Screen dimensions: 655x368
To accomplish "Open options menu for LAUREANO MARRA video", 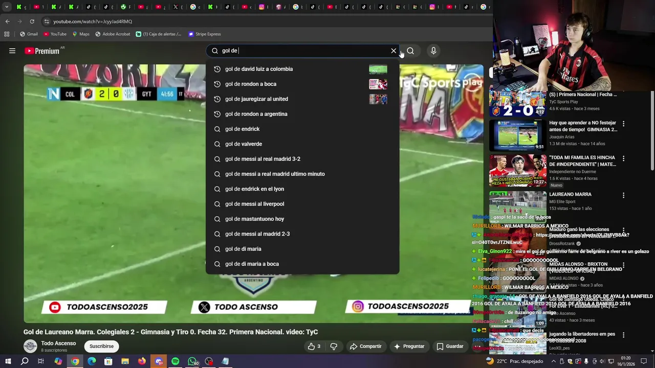I will (x=623, y=195).
